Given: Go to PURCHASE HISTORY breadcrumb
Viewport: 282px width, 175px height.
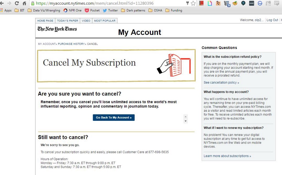Looking at the screenshot, I should (x=71, y=44).
